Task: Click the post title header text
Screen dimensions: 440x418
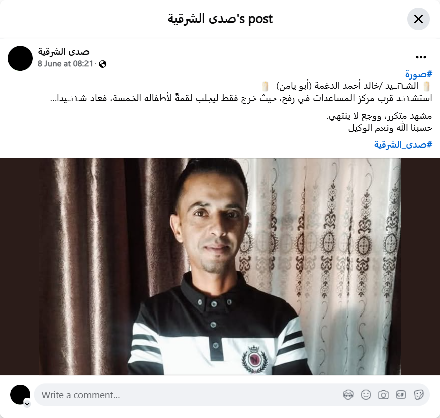Action: point(220,19)
